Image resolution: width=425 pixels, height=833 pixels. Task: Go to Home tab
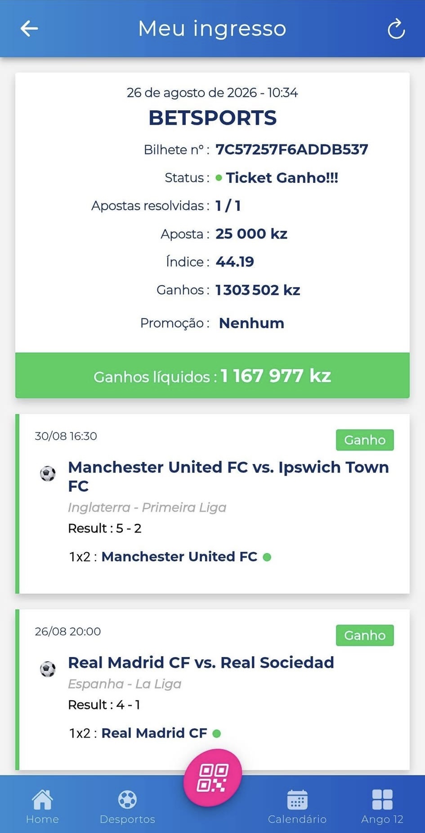pos(42,807)
